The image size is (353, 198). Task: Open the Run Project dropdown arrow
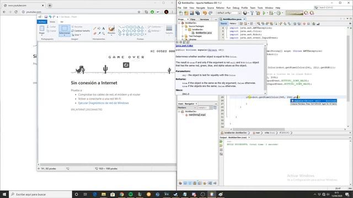click(x=267, y=13)
